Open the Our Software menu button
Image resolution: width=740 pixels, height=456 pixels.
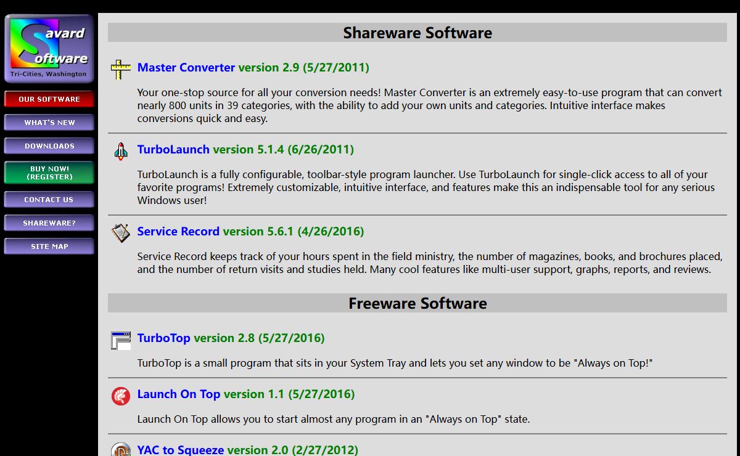49,99
